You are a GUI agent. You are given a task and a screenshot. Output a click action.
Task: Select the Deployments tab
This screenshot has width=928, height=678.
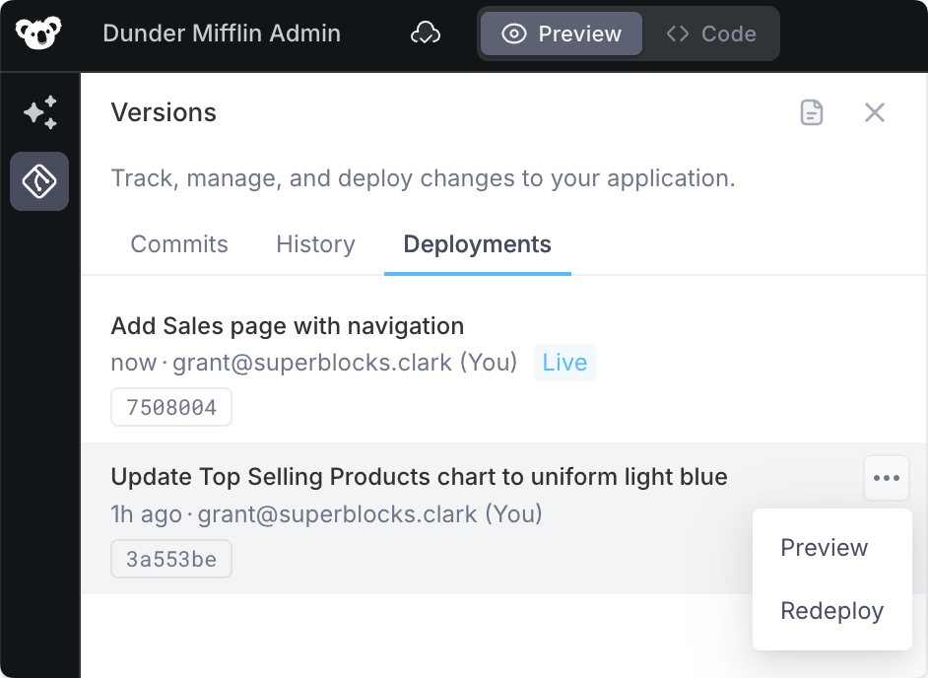(478, 244)
